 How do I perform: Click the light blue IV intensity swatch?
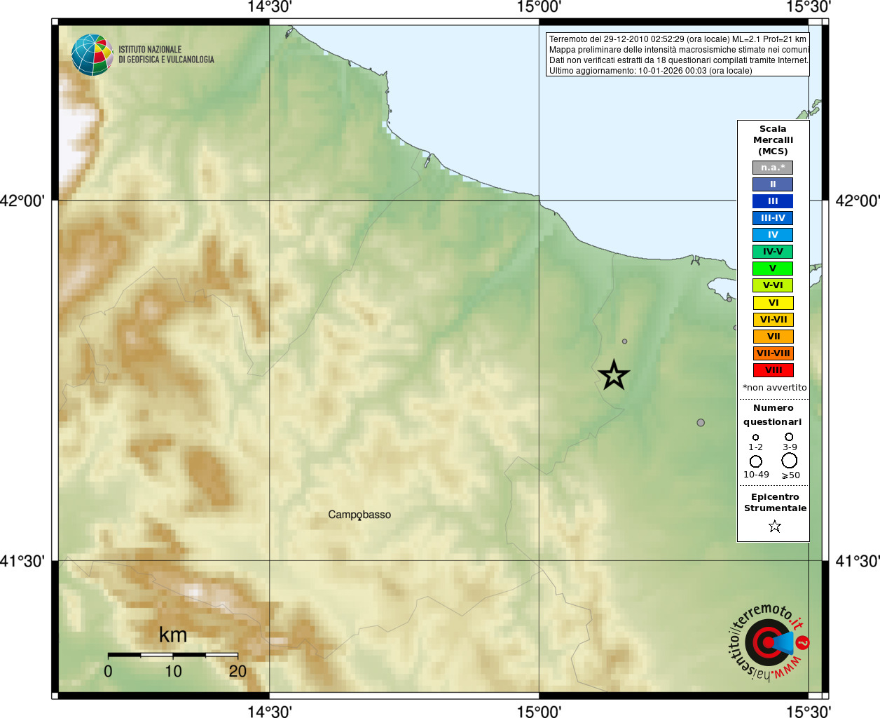[773, 235]
